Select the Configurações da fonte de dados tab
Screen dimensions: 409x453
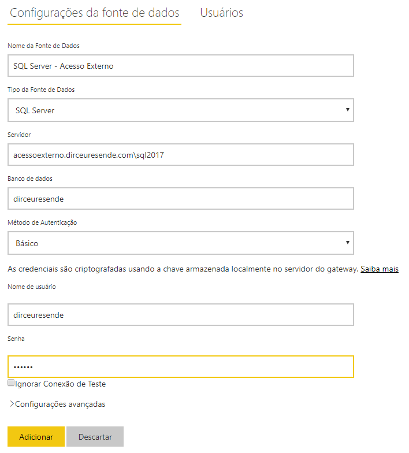[x=95, y=13]
